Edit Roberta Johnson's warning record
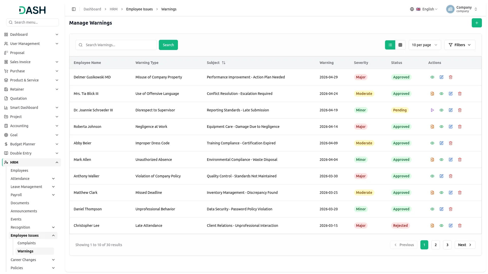 [x=451, y=127]
